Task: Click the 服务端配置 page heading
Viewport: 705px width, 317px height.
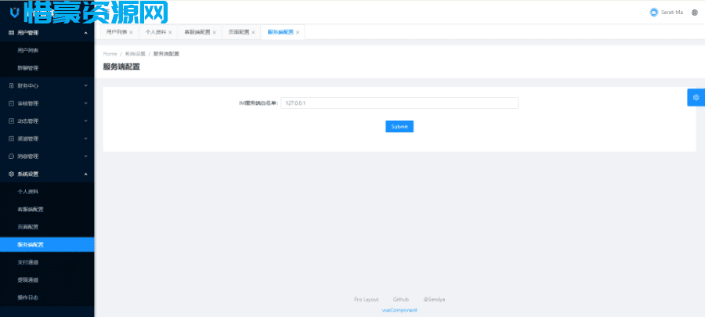Action: click(x=121, y=67)
